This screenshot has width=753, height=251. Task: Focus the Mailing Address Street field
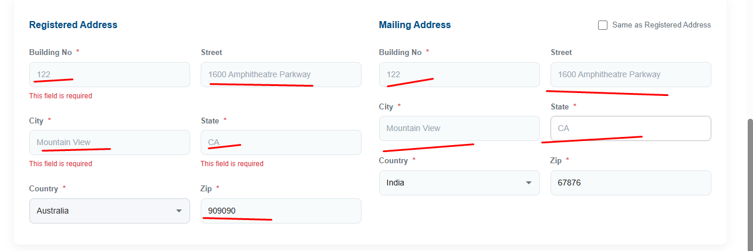pyautogui.click(x=630, y=74)
